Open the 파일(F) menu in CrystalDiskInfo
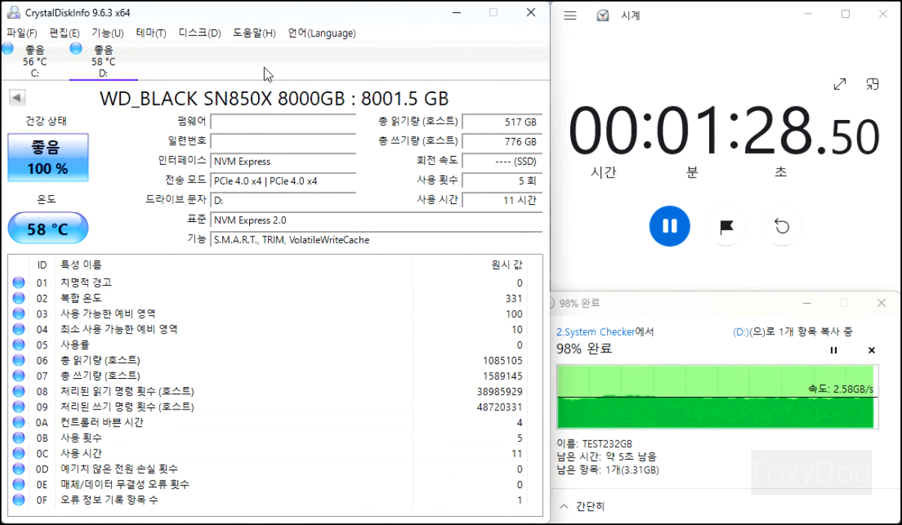 (22, 33)
